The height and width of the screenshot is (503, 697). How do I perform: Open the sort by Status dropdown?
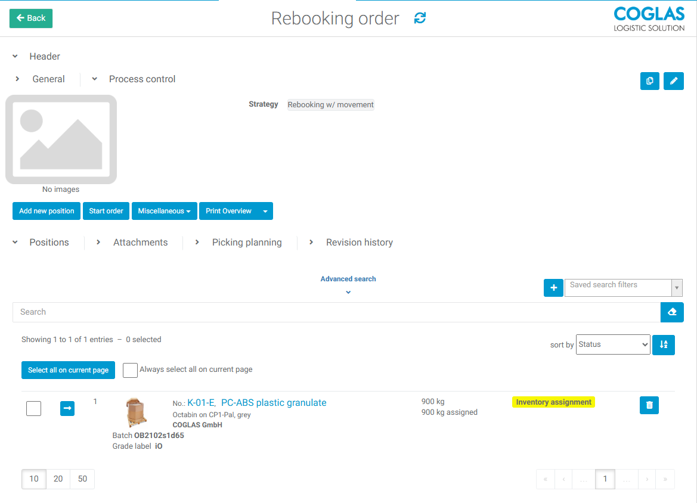(x=612, y=344)
